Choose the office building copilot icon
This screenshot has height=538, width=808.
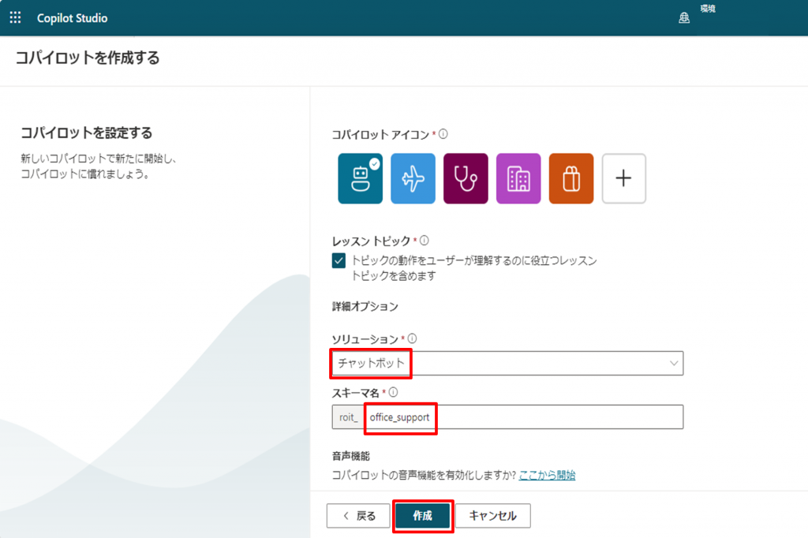point(518,178)
